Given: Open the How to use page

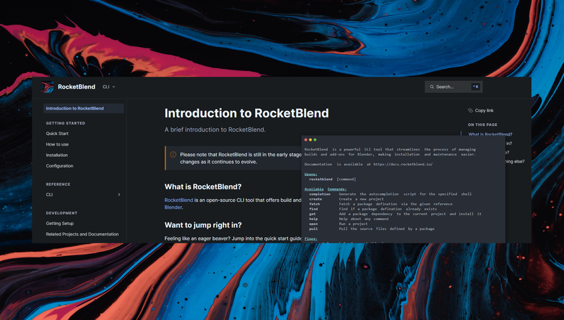Looking at the screenshot, I should 57,144.
